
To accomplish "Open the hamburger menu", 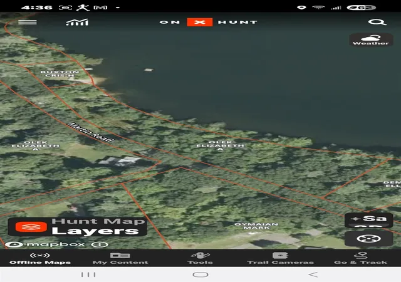I will click(x=28, y=23).
